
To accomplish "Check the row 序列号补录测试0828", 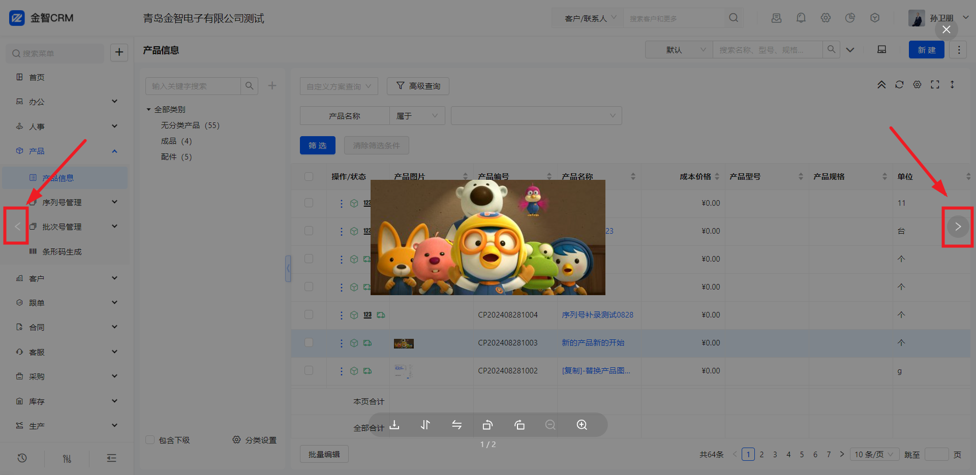I will 309,314.
